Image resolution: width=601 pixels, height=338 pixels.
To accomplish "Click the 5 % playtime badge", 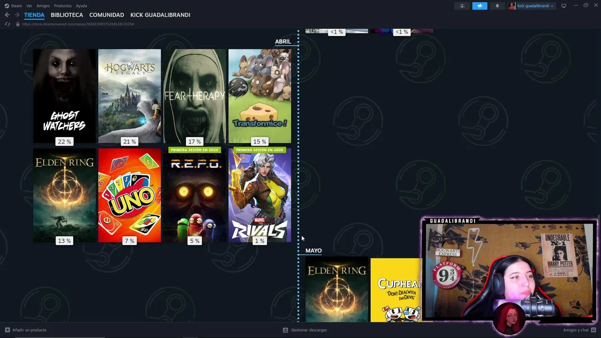I will [x=194, y=241].
